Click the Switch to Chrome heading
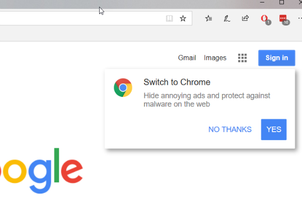This screenshot has height=204, width=302. click(177, 82)
